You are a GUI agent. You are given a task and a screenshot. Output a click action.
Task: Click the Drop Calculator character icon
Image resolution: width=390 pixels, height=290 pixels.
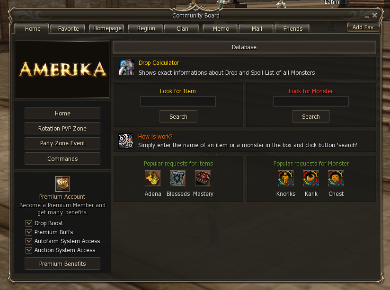(x=126, y=67)
